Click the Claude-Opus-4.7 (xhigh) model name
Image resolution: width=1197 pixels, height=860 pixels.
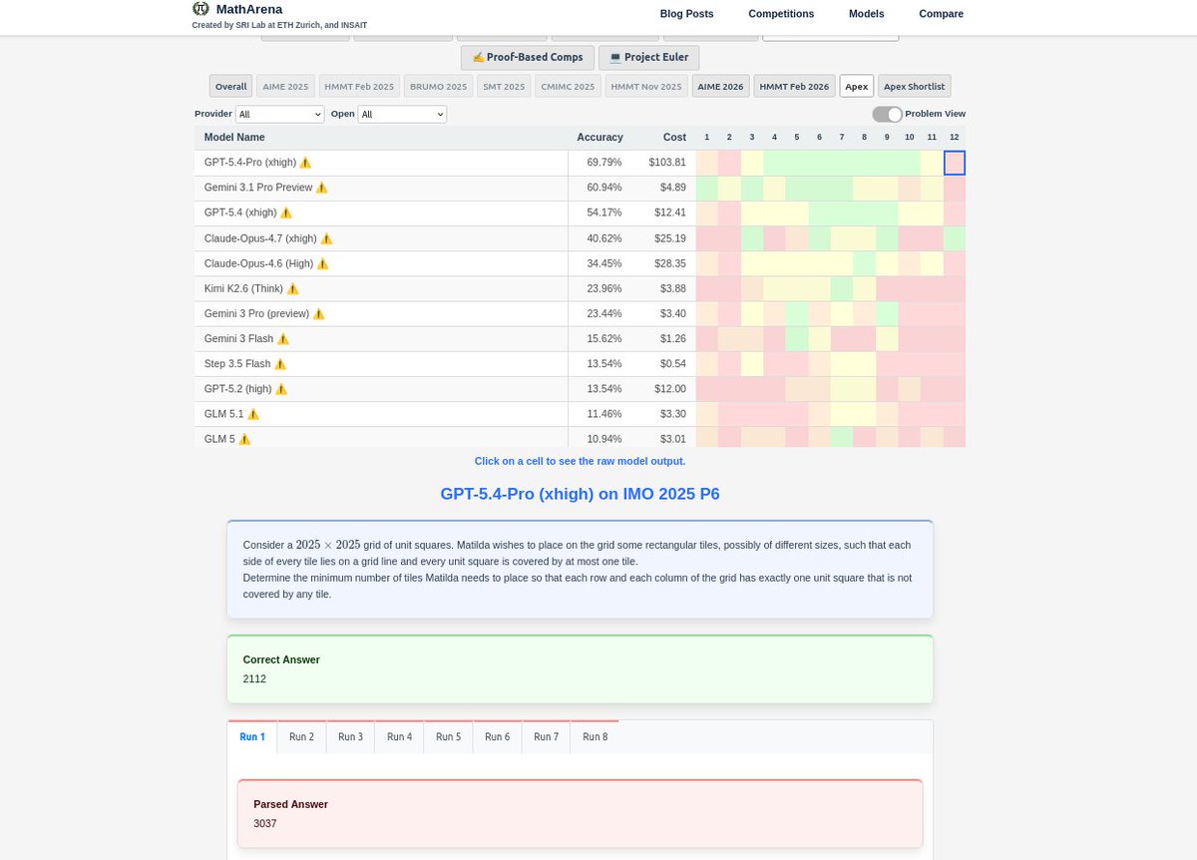pyautogui.click(x=260, y=238)
